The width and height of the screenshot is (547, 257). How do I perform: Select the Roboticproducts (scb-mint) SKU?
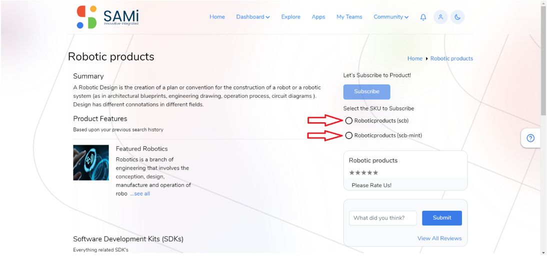pyautogui.click(x=348, y=135)
